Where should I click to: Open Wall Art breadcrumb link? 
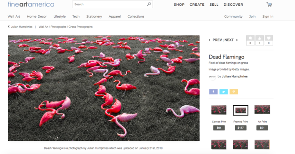coord(43,27)
